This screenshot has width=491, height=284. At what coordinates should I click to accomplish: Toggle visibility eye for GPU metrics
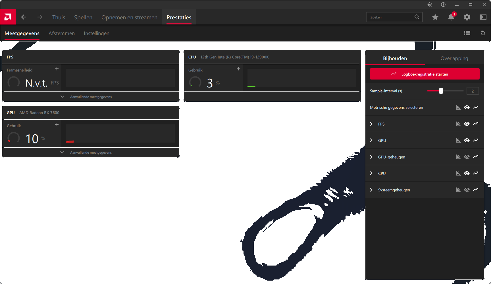[467, 140]
